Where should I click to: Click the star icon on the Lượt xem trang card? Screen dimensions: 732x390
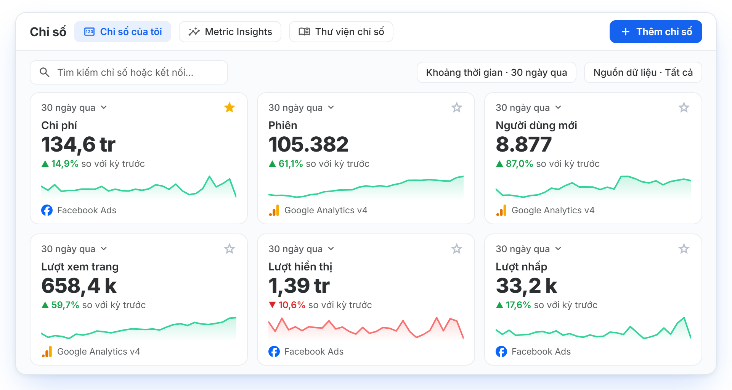(230, 249)
